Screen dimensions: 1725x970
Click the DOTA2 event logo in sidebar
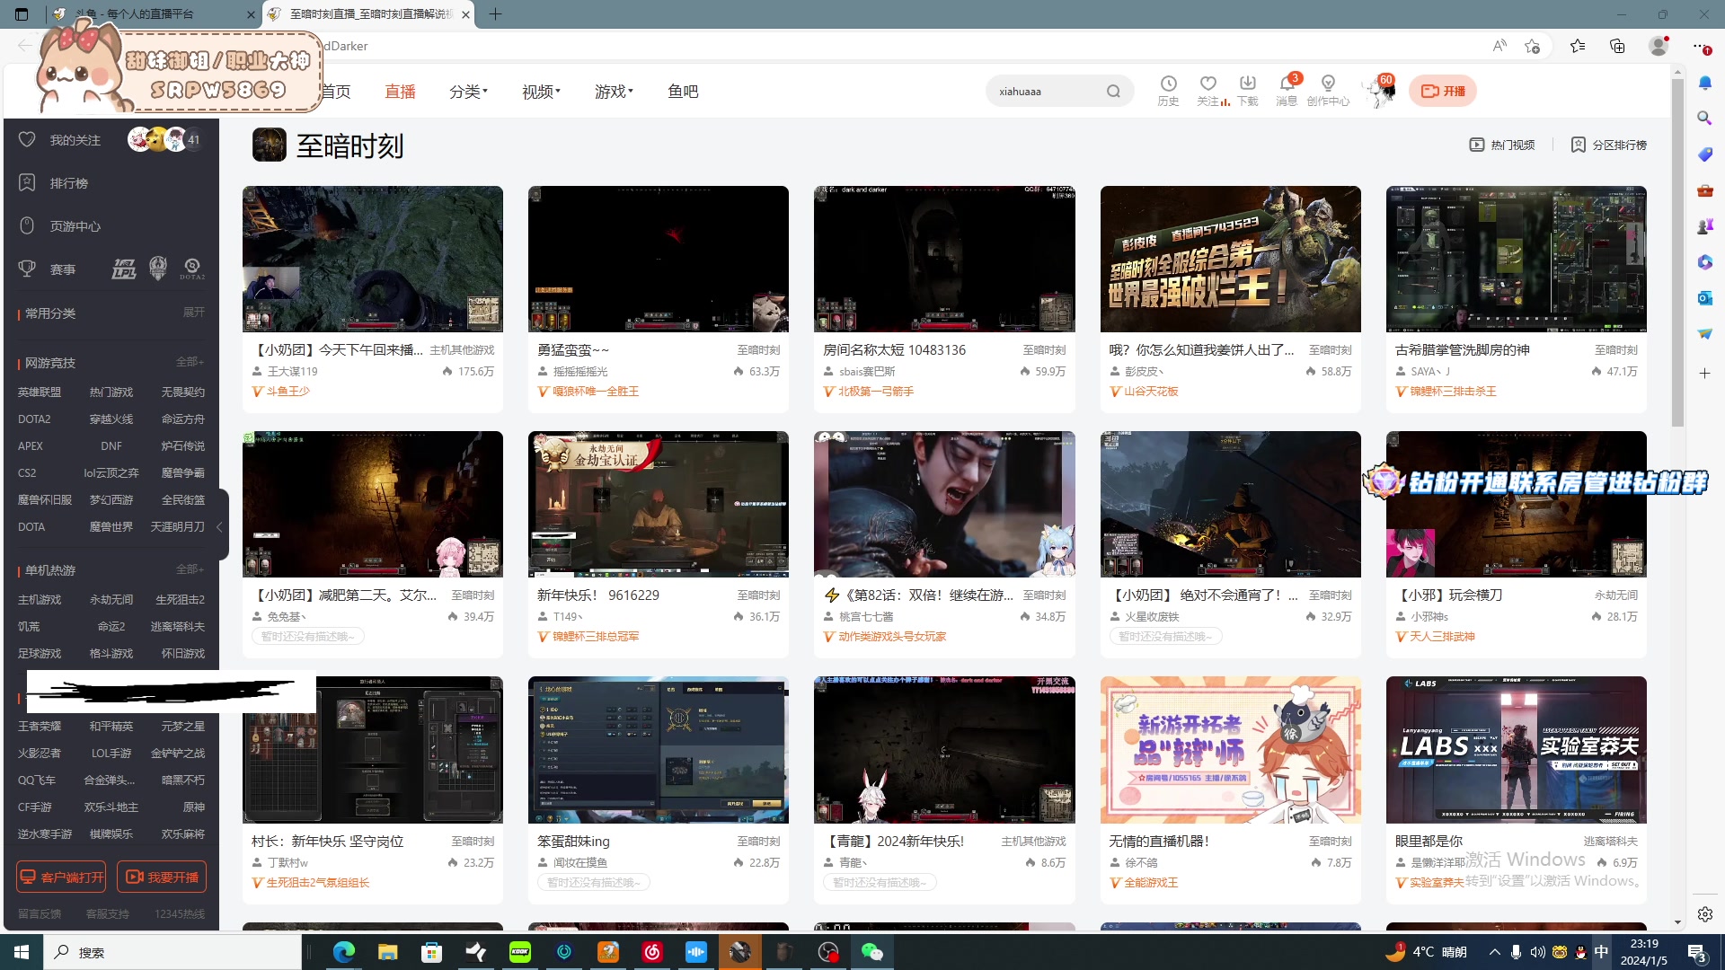tap(191, 269)
